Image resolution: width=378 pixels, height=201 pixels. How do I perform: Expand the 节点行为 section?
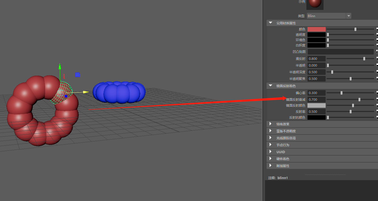click(270, 145)
